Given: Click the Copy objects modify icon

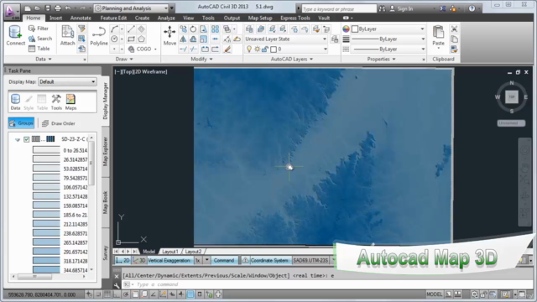Looking at the screenshot, I should pyautogui.click(x=183, y=29).
